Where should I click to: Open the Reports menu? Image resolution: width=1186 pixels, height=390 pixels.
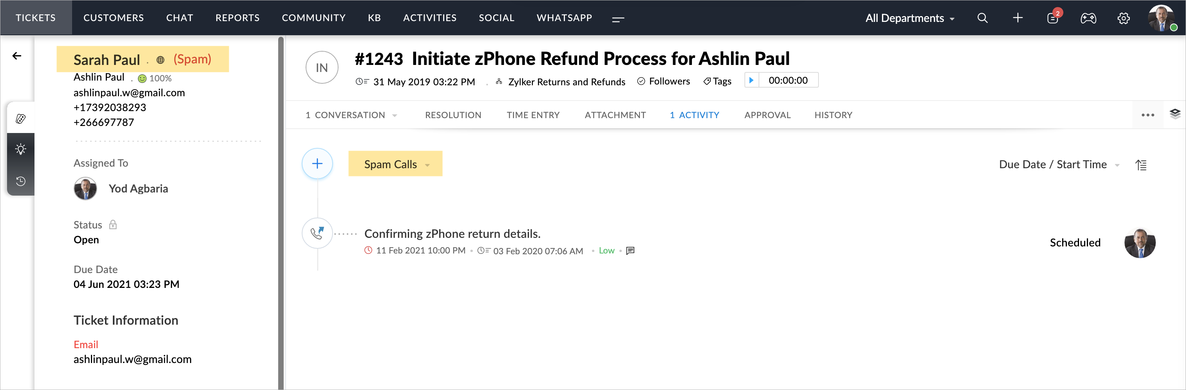pyautogui.click(x=237, y=18)
